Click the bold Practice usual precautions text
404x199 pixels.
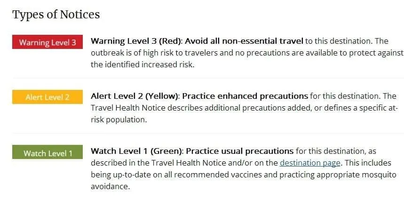click(x=240, y=151)
